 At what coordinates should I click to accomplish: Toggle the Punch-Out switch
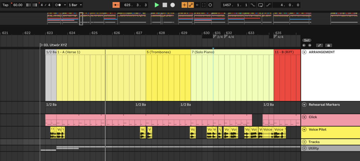coord(268,5)
